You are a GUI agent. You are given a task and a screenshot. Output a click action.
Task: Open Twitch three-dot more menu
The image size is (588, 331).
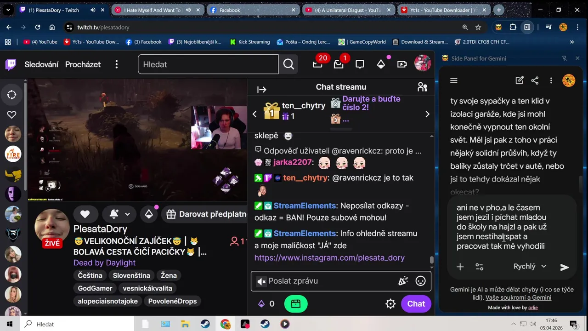click(x=117, y=64)
